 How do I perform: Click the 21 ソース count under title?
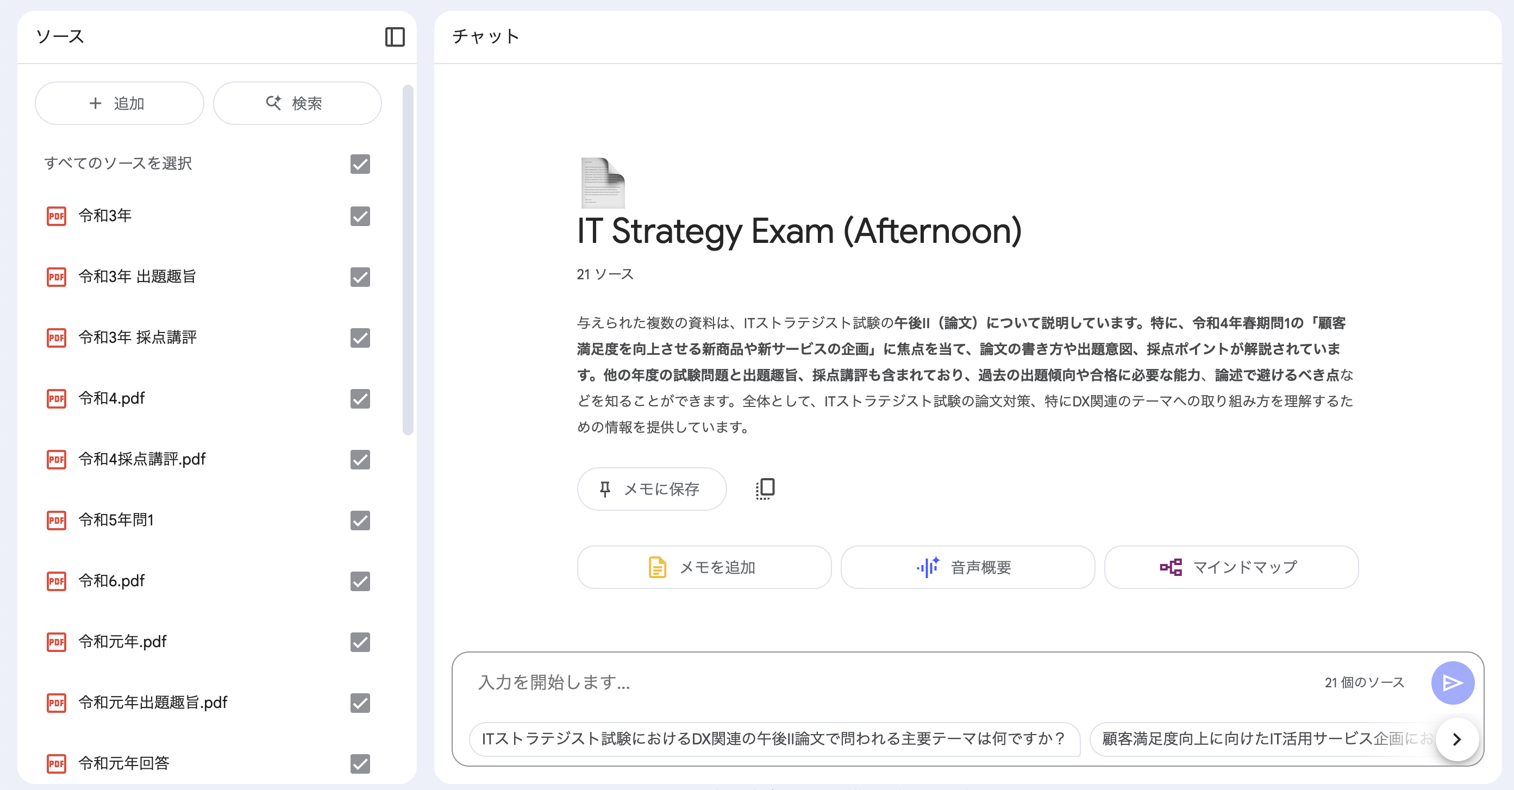click(x=605, y=274)
